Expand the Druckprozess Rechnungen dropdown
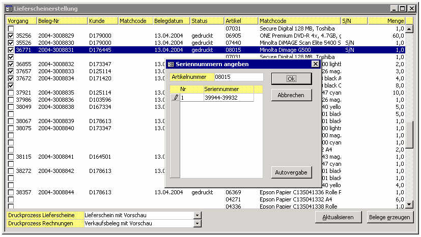This screenshot has width=421, height=237. point(198,223)
